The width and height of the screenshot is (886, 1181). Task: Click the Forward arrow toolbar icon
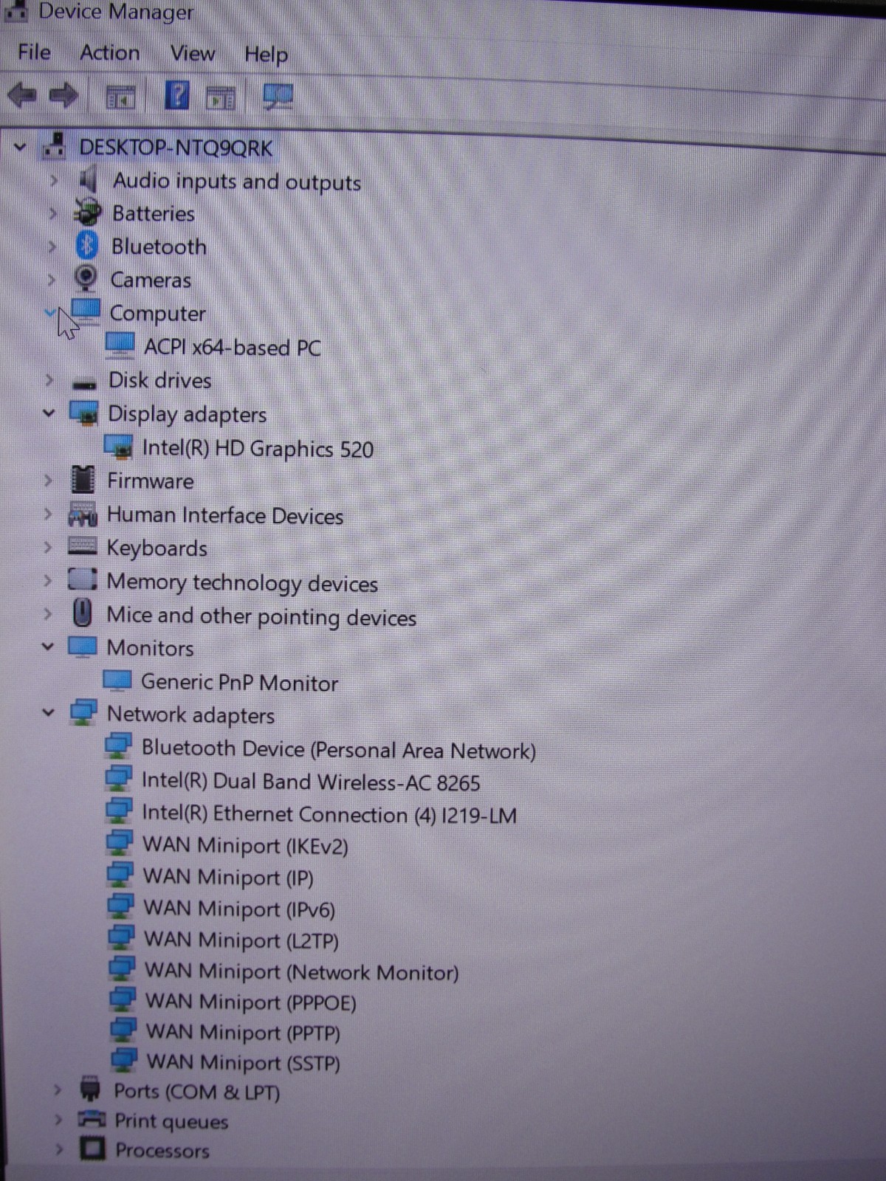64,95
